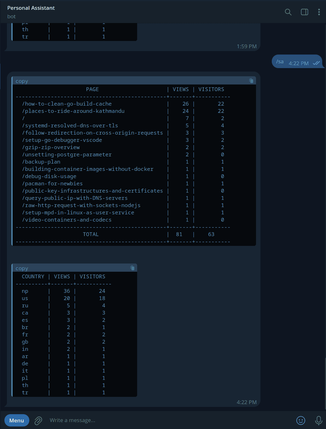Focus the Write a message field
The width and height of the screenshot is (326, 429).
pos(170,420)
